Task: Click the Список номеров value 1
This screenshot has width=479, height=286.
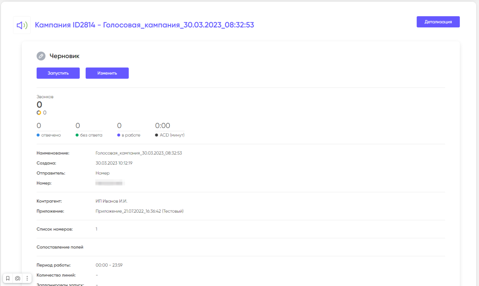Action: pyautogui.click(x=96, y=229)
